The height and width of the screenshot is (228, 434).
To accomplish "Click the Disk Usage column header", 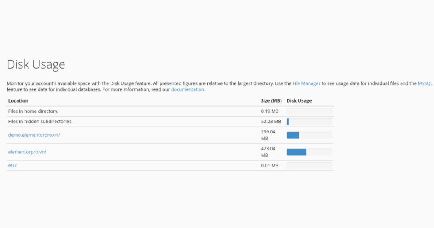I will [x=299, y=101].
